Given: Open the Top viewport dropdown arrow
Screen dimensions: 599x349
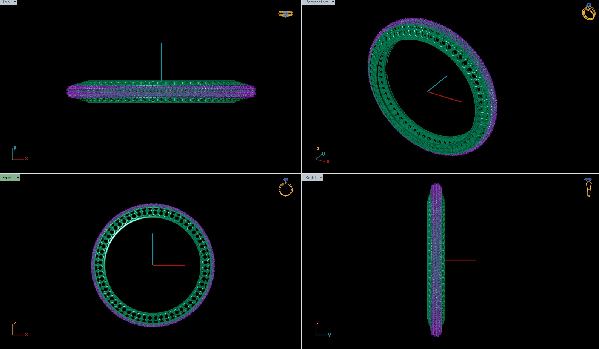Looking at the screenshot, I should pos(15,2).
